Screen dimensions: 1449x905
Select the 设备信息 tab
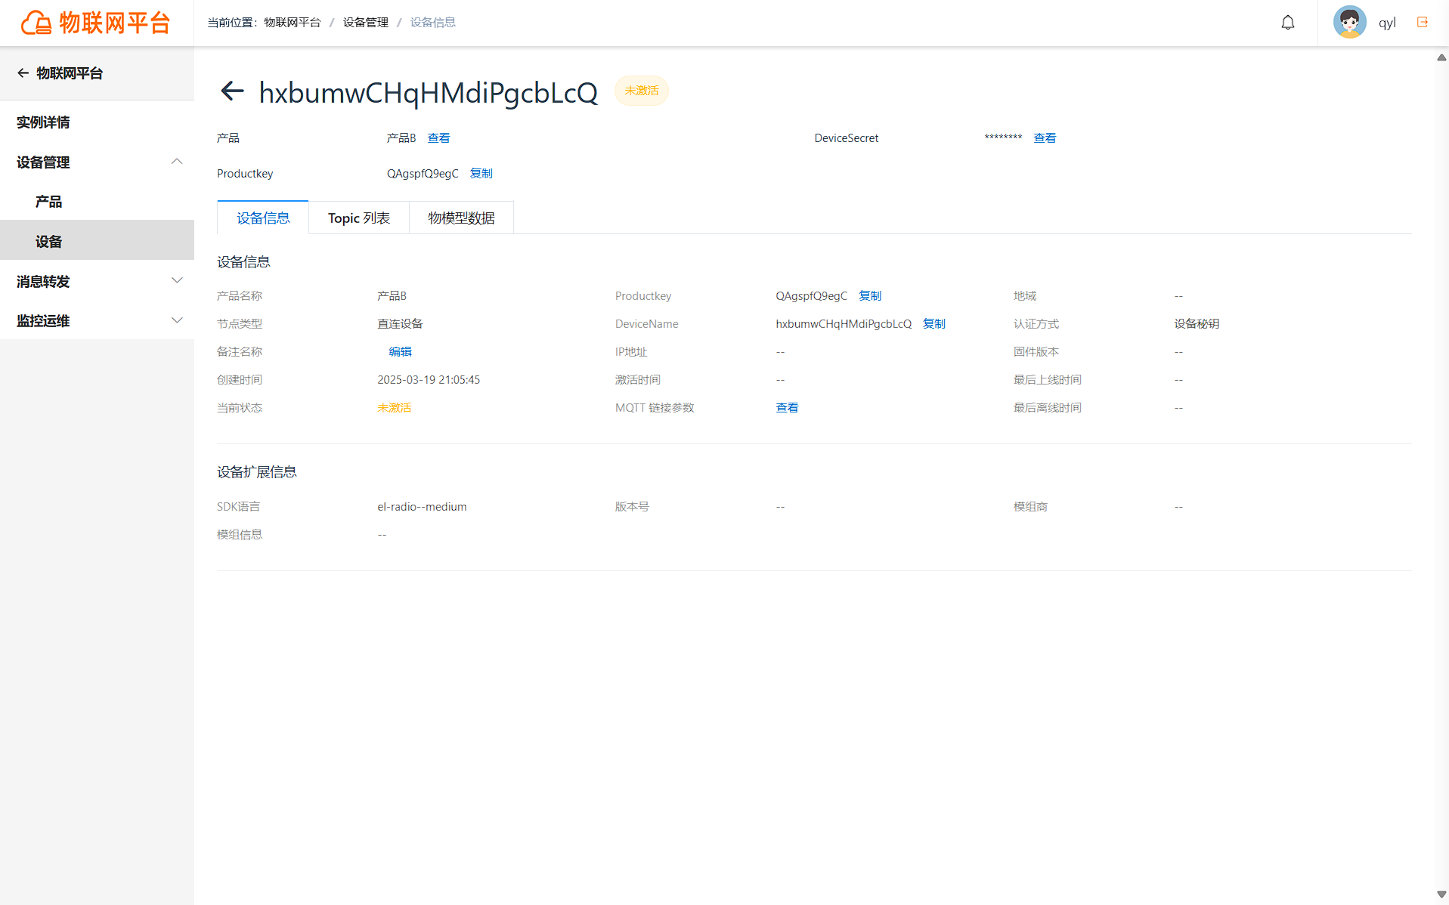(x=263, y=218)
